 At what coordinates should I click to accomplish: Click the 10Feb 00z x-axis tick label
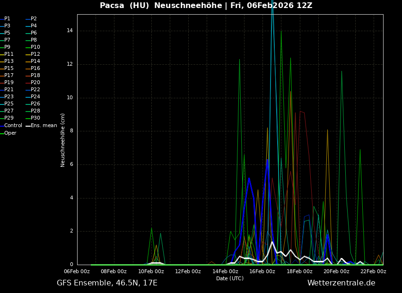[x=151, y=272]
